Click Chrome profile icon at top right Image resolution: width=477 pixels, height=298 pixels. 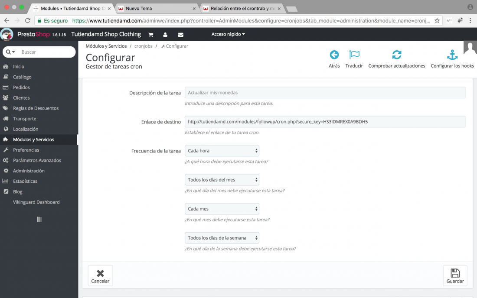470,7
